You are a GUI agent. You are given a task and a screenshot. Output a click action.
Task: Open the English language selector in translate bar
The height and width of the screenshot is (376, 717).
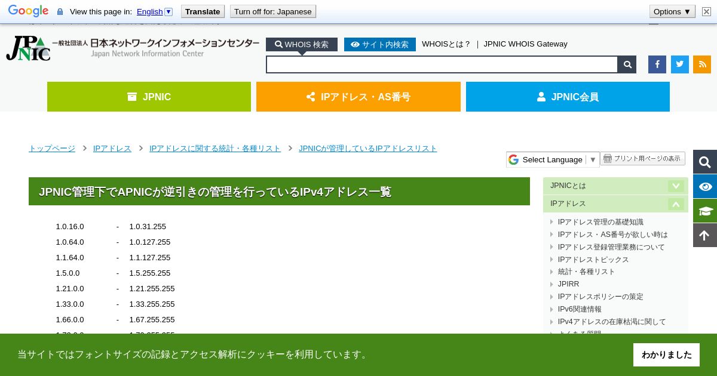154,11
